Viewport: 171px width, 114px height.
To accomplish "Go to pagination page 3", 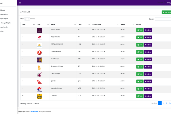I will (x=166, y=103).
